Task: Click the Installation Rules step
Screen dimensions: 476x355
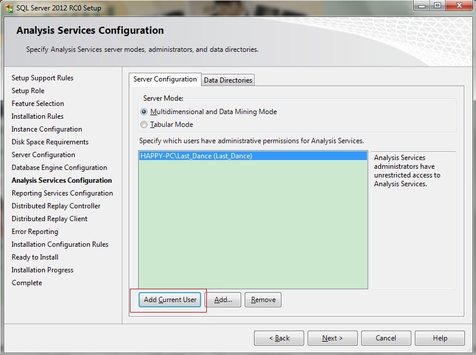Action: [x=37, y=116]
